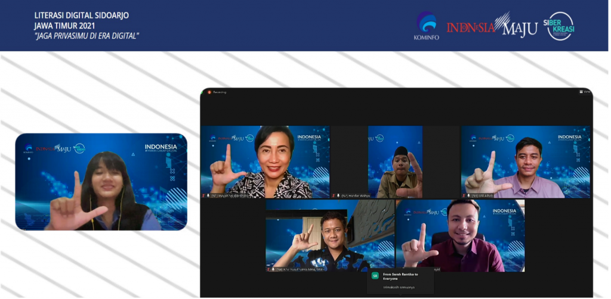Click the red Recording indicator icon
This screenshot has width=611, height=299.
click(x=209, y=92)
